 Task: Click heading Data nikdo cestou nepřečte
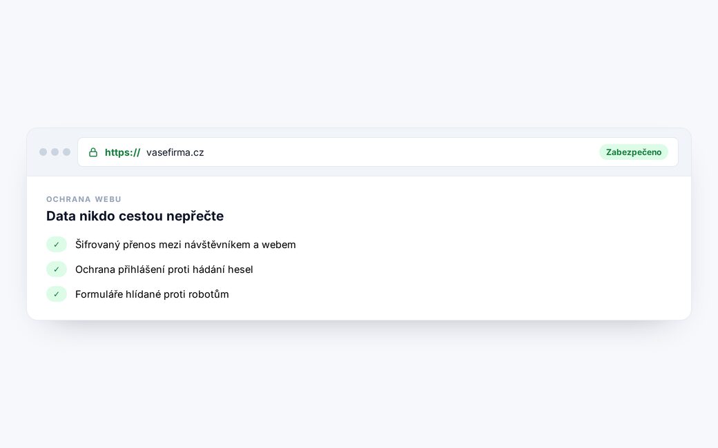tap(135, 216)
